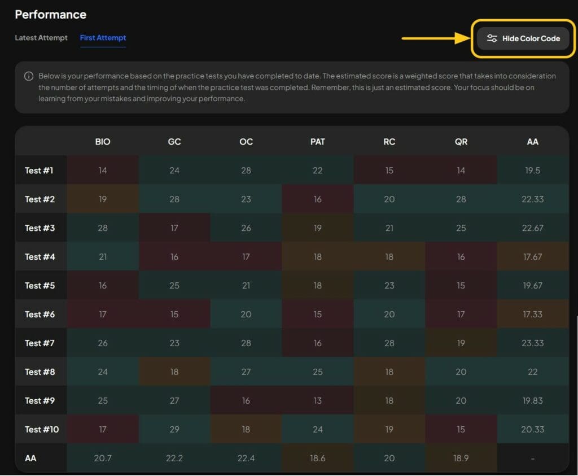The image size is (578, 476).
Task: Open the First Attempt tab
Action: [x=103, y=38]
